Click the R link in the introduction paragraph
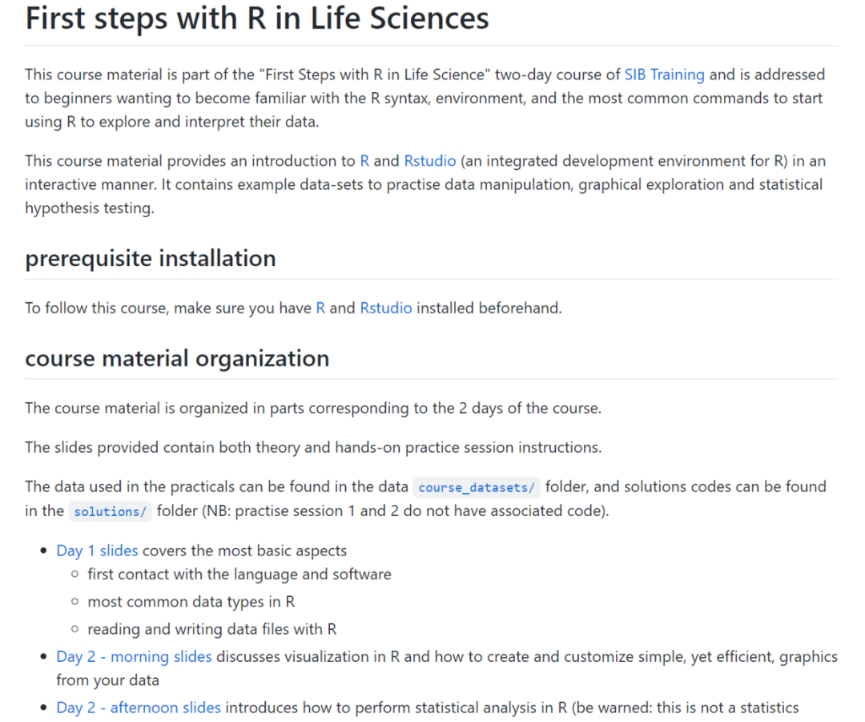 point(364,161)
